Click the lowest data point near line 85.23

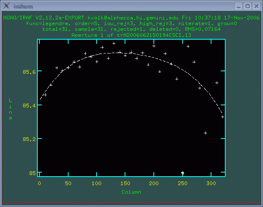point(205,133)
